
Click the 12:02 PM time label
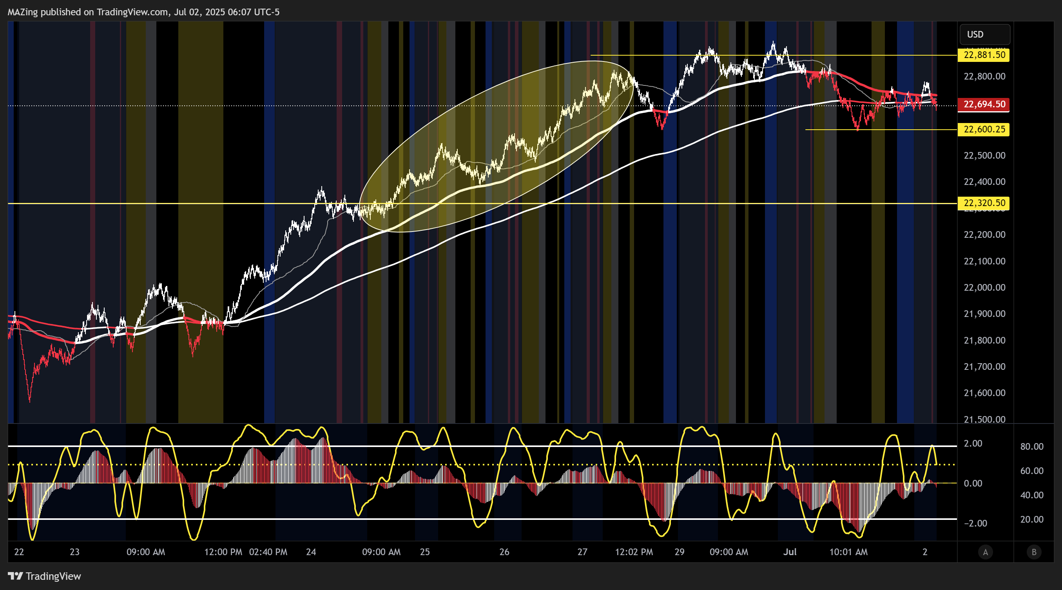[634, 552]
